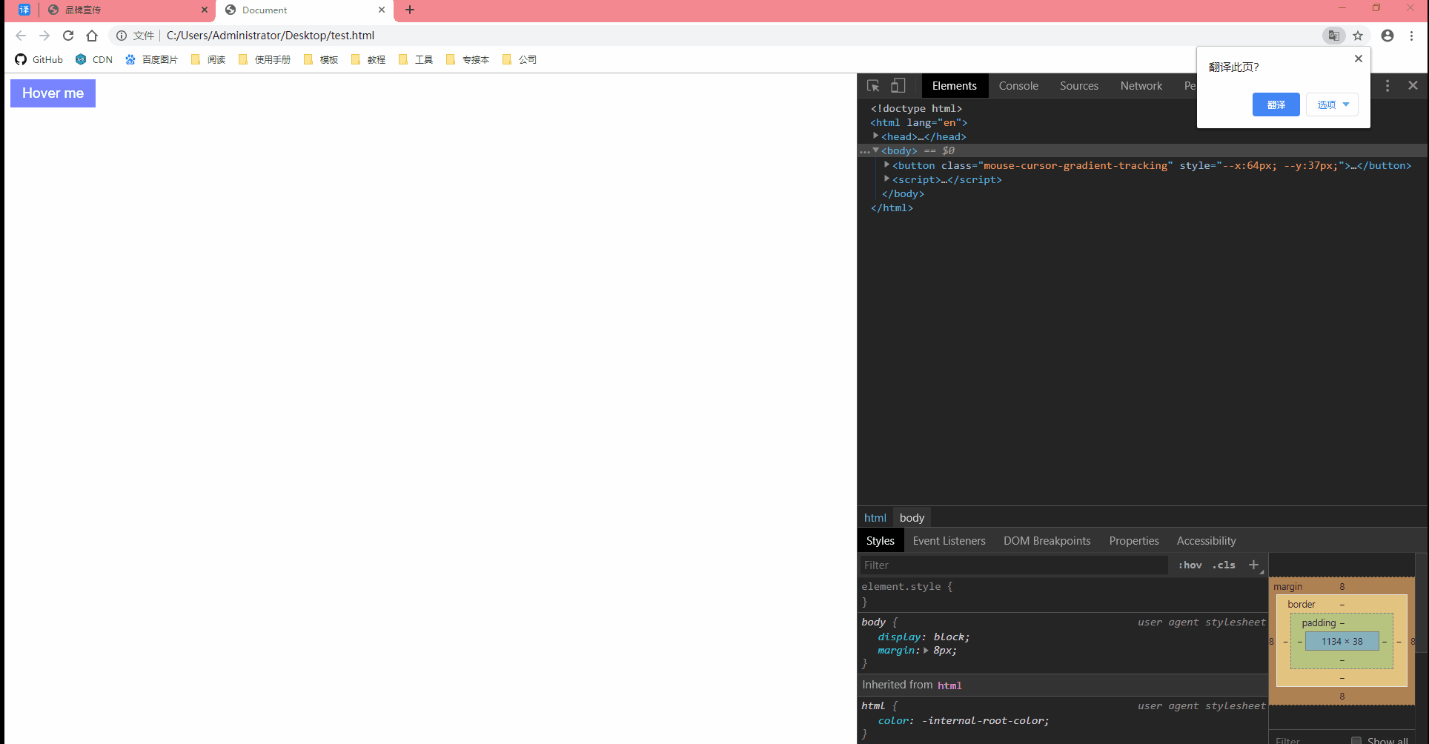The height and width of the screenshot is (744, 1429).
Task: Activate the DevTools element inspector tool
Action: click(x=873, y=86)
